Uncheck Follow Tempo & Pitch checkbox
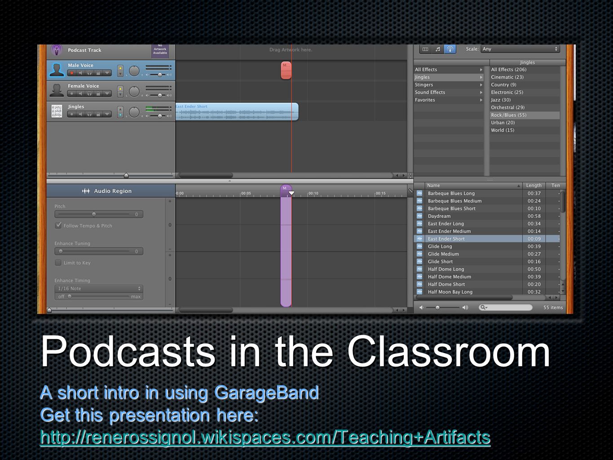The width and height of the screenshot is (613, 460). click(58, 226)
